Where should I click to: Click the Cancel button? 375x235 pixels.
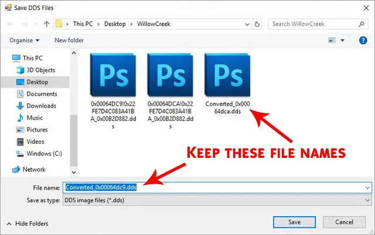pyautogui.click(x=344, y=222)
